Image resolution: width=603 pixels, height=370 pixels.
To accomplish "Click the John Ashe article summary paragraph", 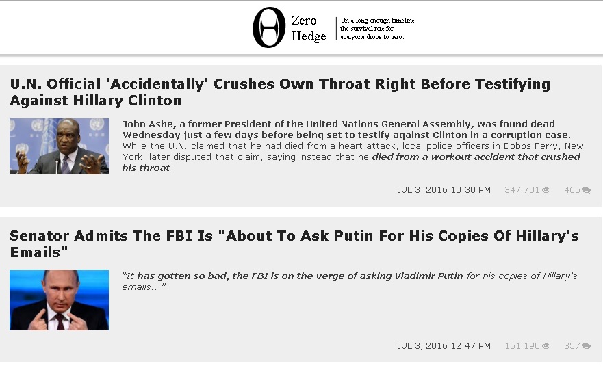I will [x=352, y=146].
